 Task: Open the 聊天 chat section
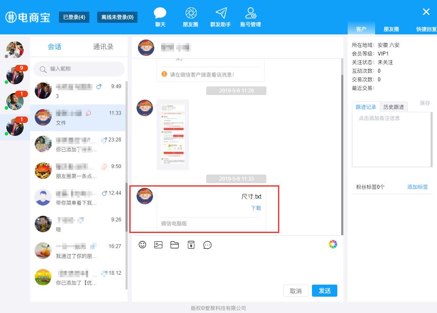coord(160,17)
